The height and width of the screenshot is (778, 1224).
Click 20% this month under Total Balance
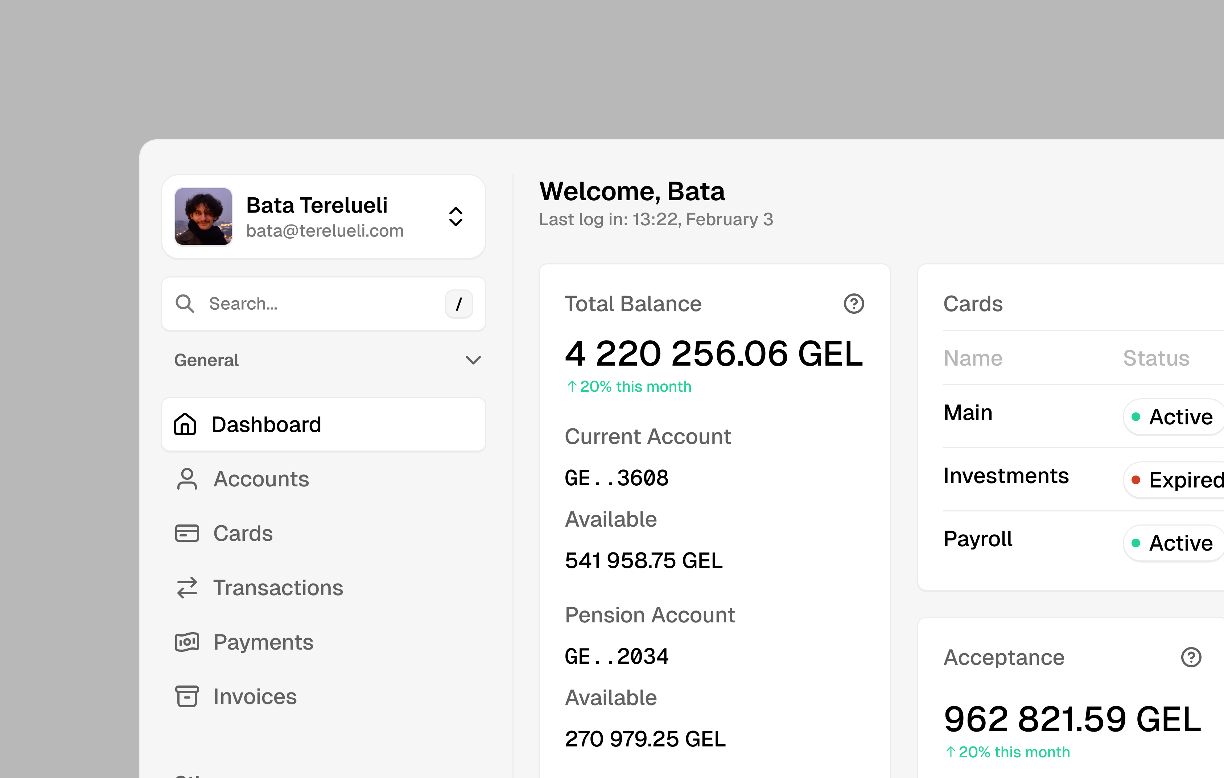pos(629,386)
